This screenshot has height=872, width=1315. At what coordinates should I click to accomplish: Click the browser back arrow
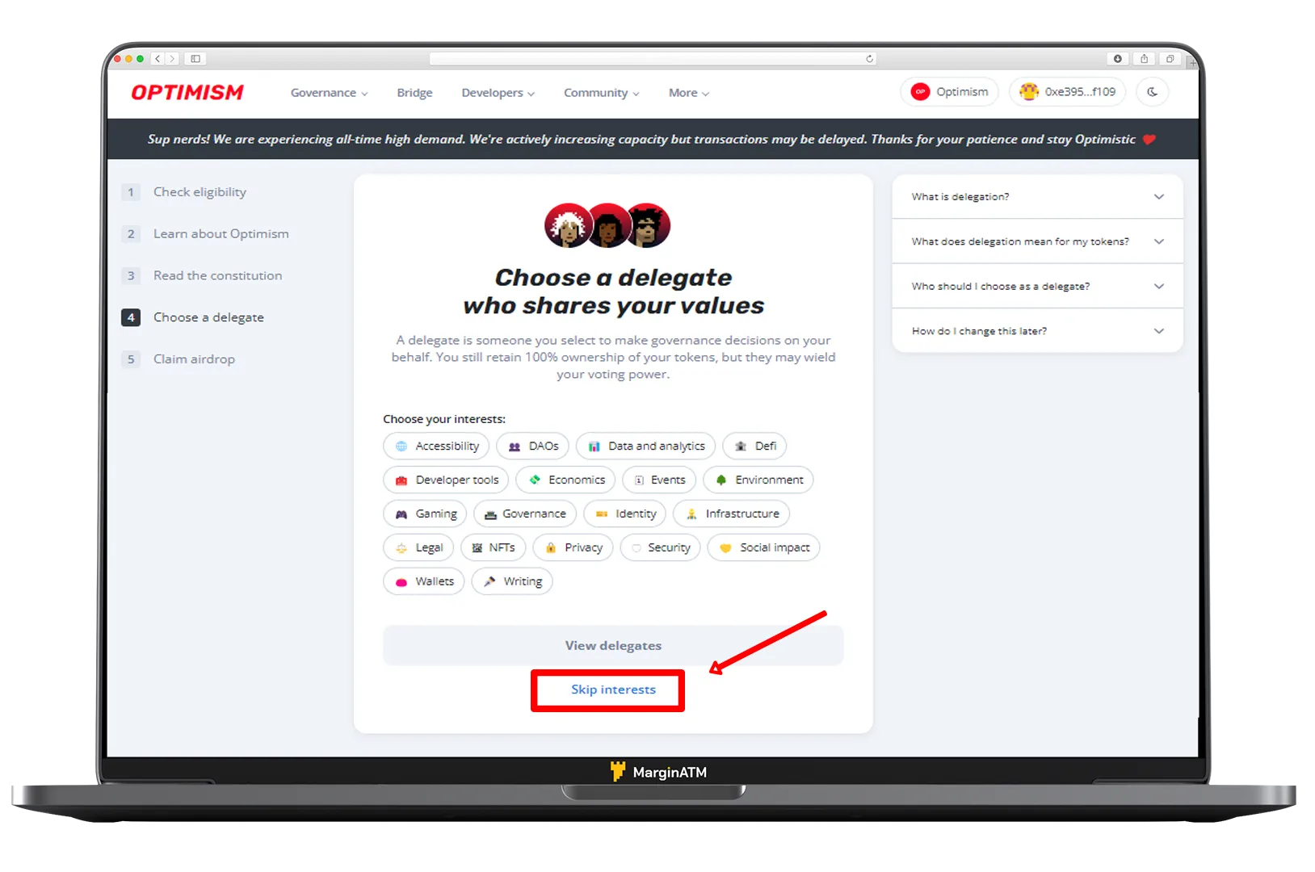click(x=158, y=59)
